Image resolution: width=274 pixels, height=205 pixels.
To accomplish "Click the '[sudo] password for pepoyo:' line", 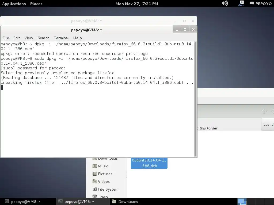I will 33,68.
